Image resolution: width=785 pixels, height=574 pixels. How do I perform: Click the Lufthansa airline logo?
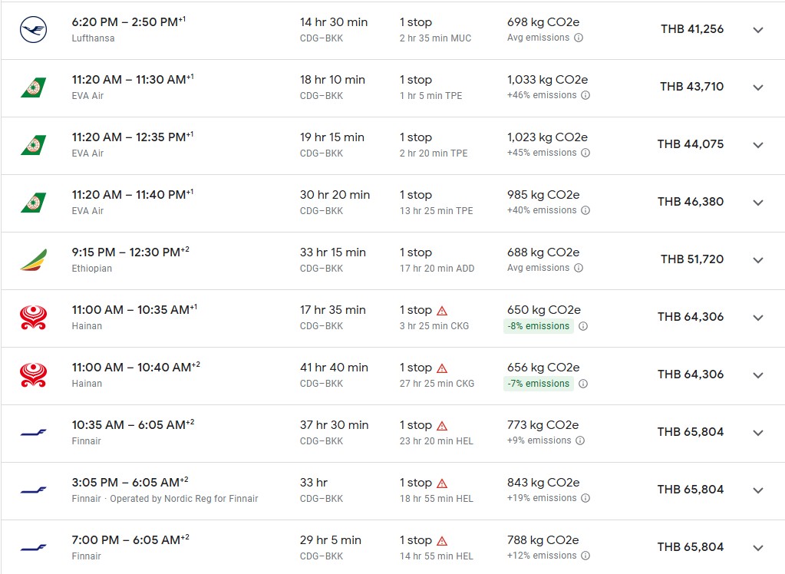tap(33, 30)
